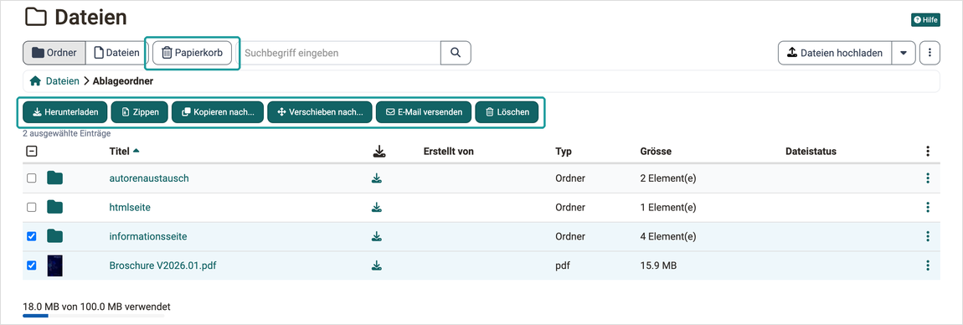Screen dimensions: 963x325
Task: Open the autorenaustausch folder link
Action: coord(148,178)
